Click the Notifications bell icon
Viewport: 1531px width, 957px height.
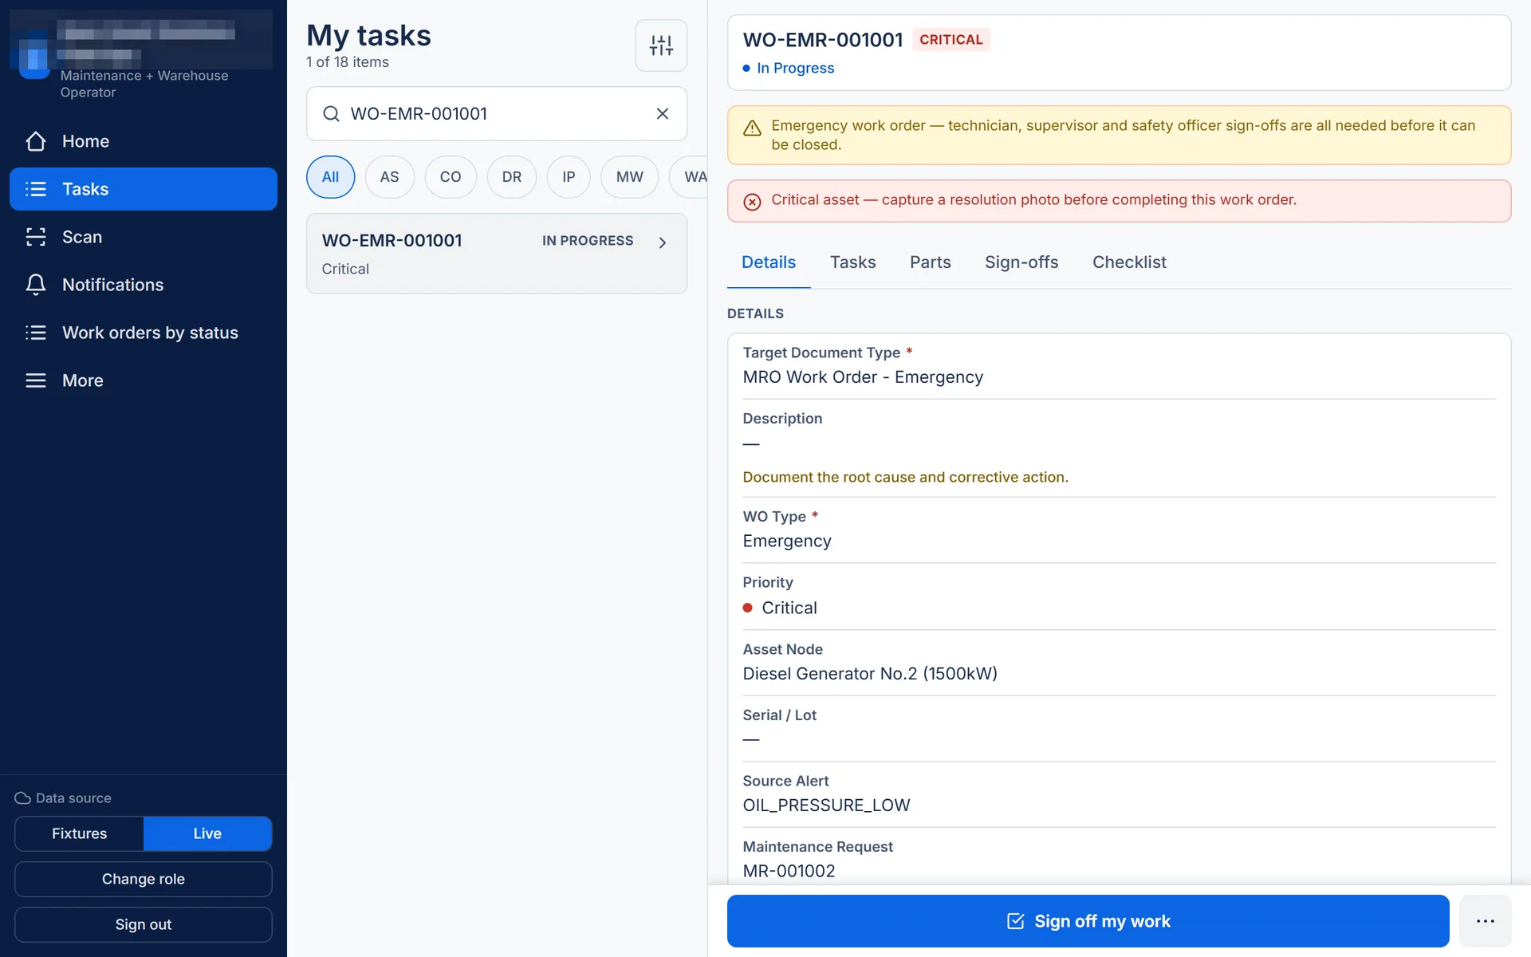(x=36, y=285)
